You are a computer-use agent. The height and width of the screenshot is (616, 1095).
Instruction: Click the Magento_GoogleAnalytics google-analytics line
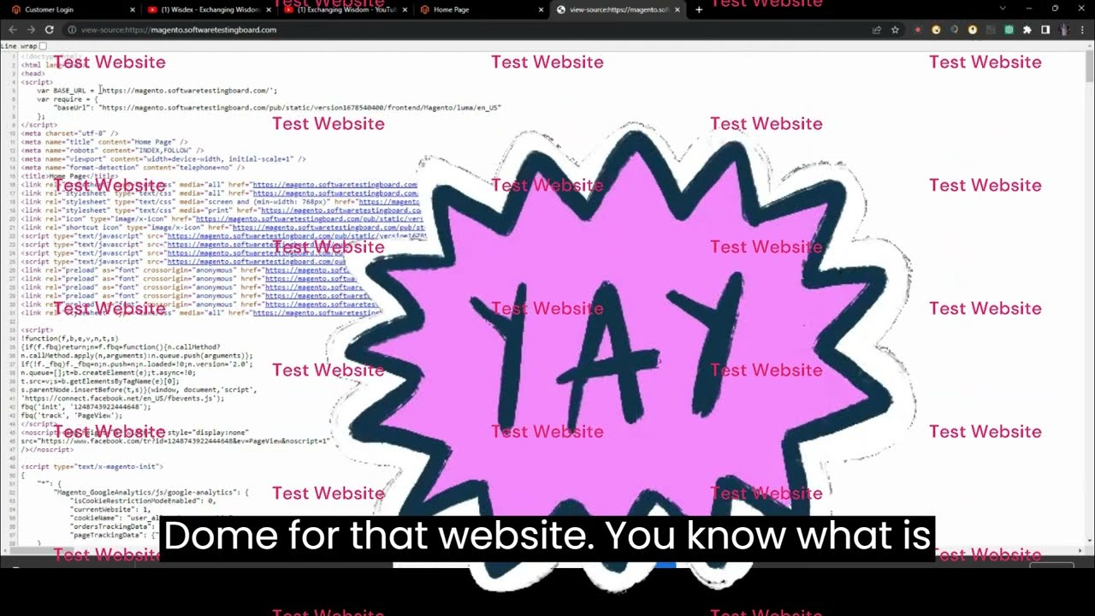(x=151, y=493)
